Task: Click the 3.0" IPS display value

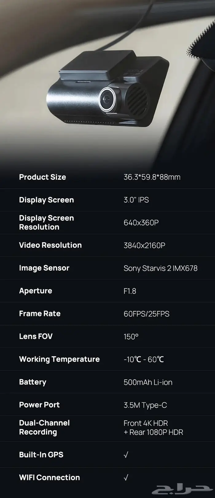Action: [x=136, y=200]
